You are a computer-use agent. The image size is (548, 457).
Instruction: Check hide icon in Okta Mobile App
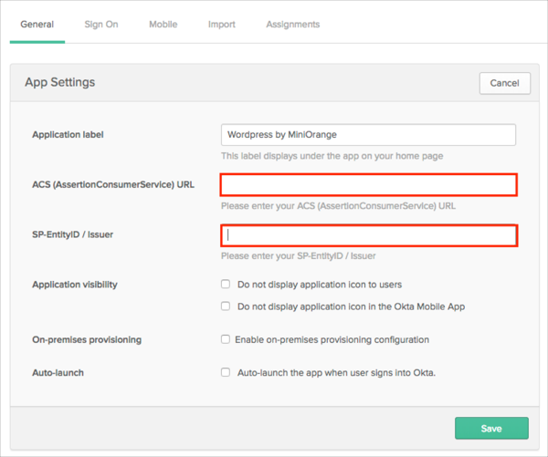(226, 306)
